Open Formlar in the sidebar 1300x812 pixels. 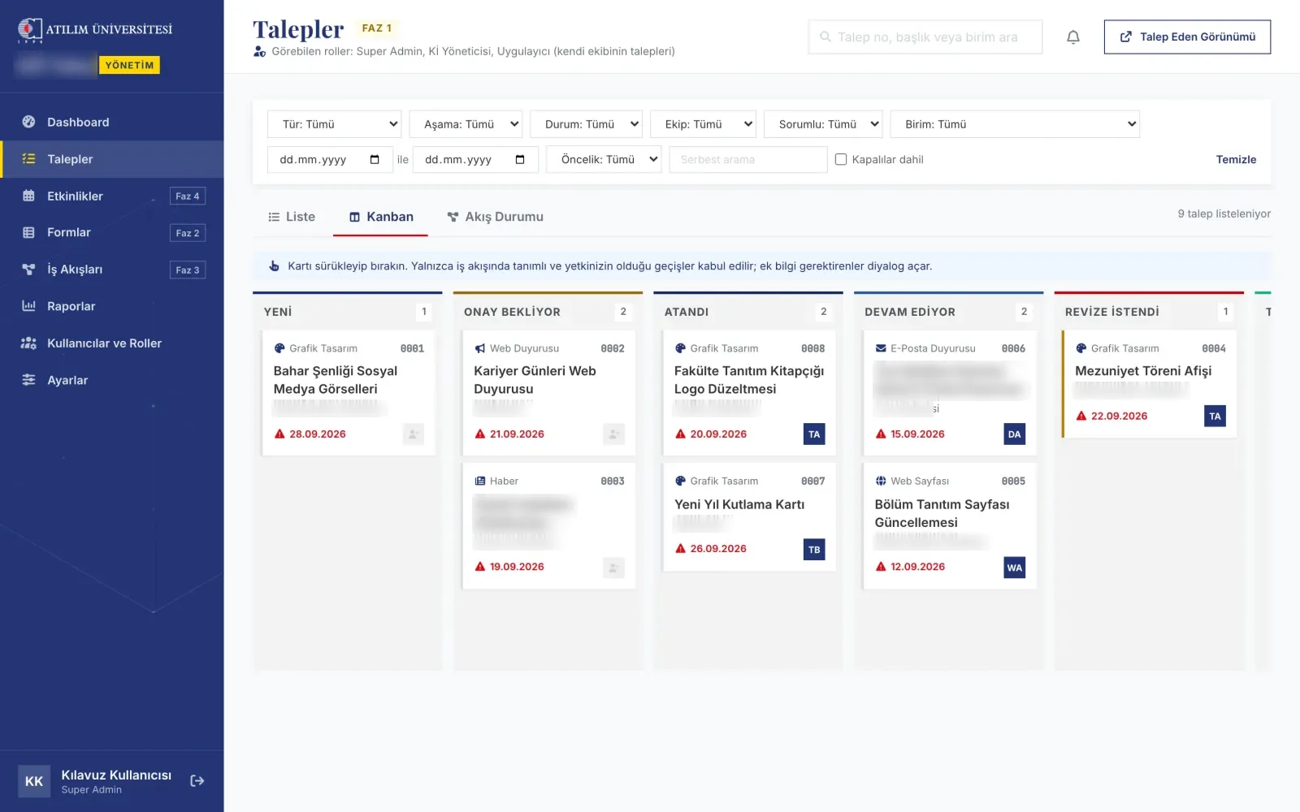click(112, 232)
